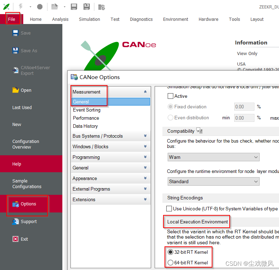The width and height of the screenshot is (279, 270).
Task: Click the Open folder icon in File menu
Action: [x=15, y=90]
